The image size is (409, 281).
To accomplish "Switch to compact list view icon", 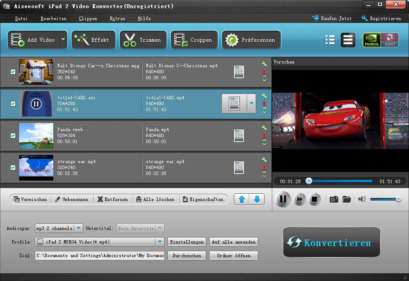I will (330, 40).
